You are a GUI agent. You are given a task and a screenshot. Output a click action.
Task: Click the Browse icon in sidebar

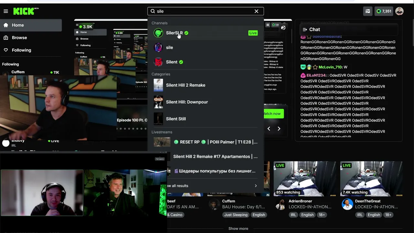pos(6,38)
